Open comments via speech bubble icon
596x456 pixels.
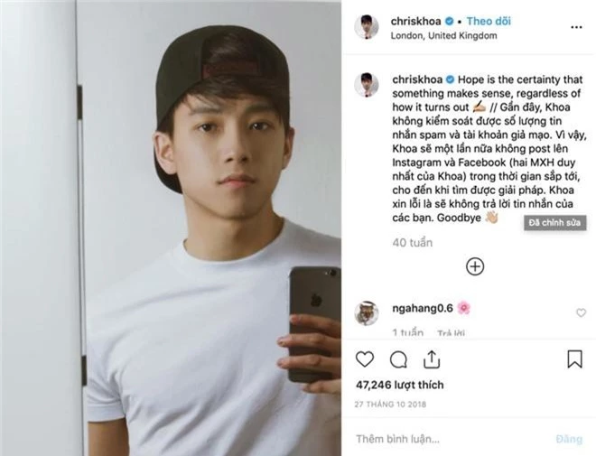[398, 359]
